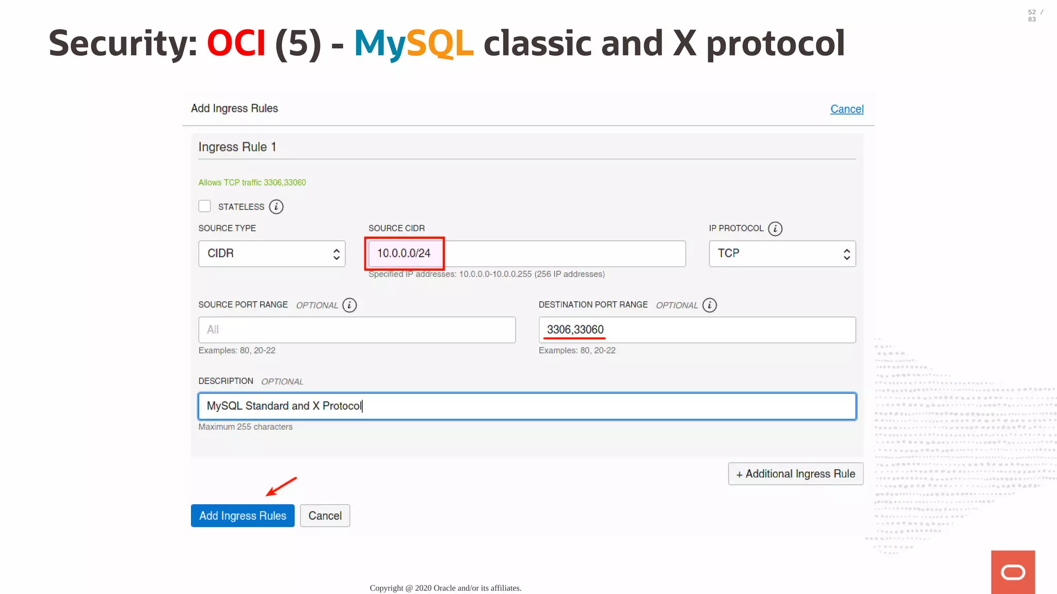Image resolution: width=1057 pixels, height=594 pixels.
Task: Click the Source Type dropdown arrows
Action: tap(337, 254)
